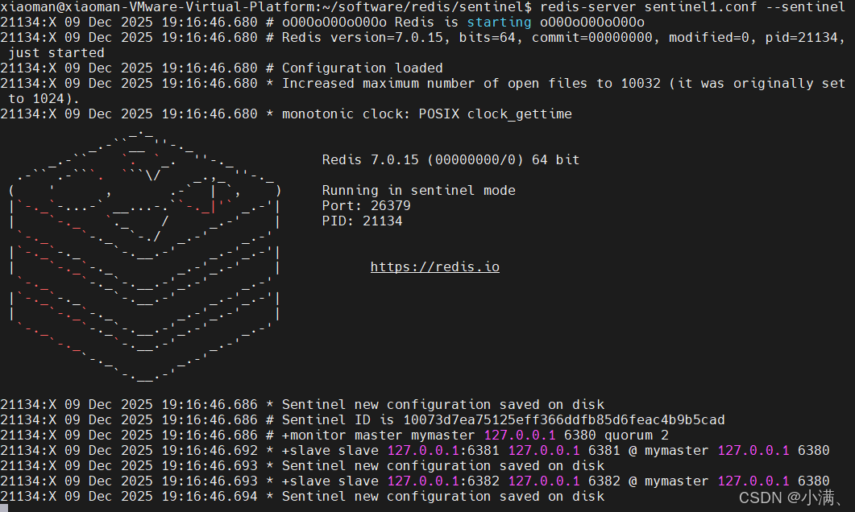Image resolution: width=855 pixels, height=512 pixels.
Task: Click the last 'Sentinel new configuration saved on disk' line
Action: pos(442,496)
